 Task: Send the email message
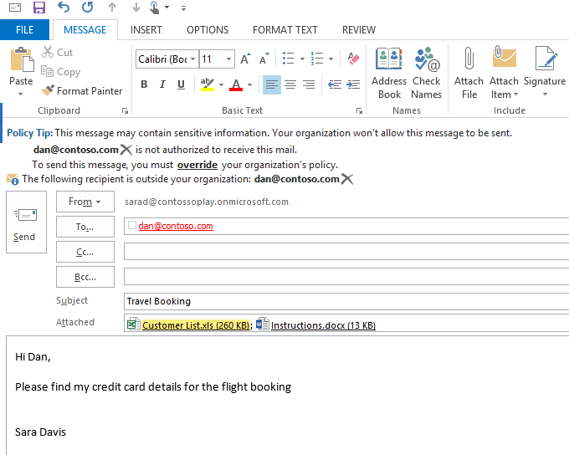coord(24,222)
